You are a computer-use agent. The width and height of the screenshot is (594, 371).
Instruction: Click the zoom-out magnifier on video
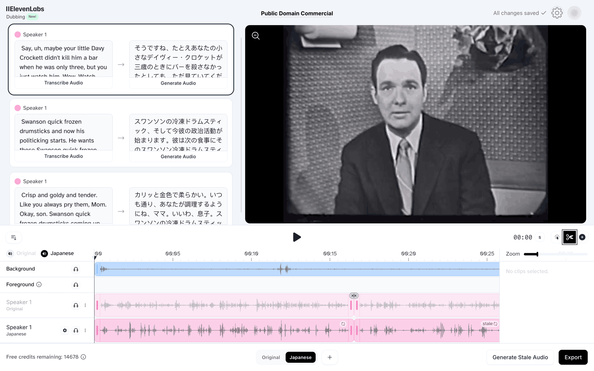[256, 36]
